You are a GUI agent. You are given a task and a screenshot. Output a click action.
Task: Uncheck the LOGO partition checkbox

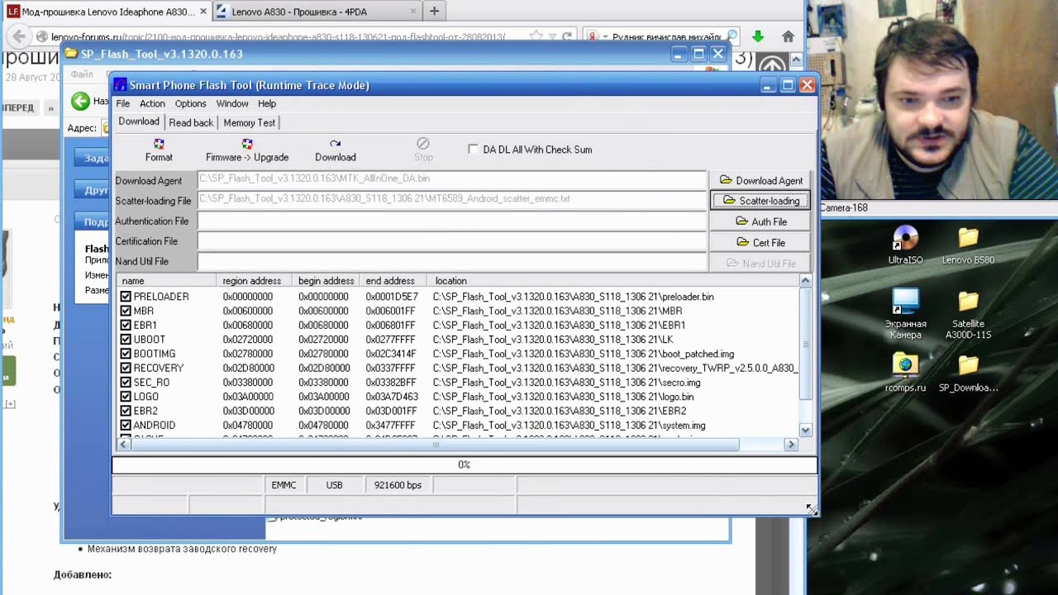[126, 397]
